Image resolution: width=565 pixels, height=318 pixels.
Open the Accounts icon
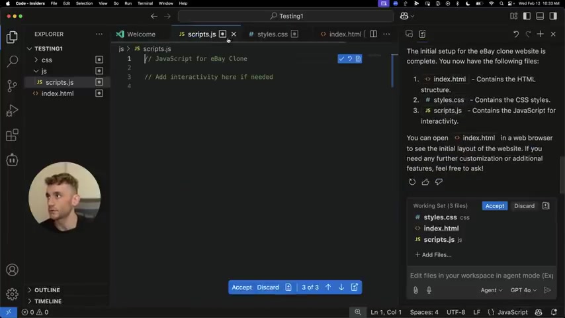12,270
